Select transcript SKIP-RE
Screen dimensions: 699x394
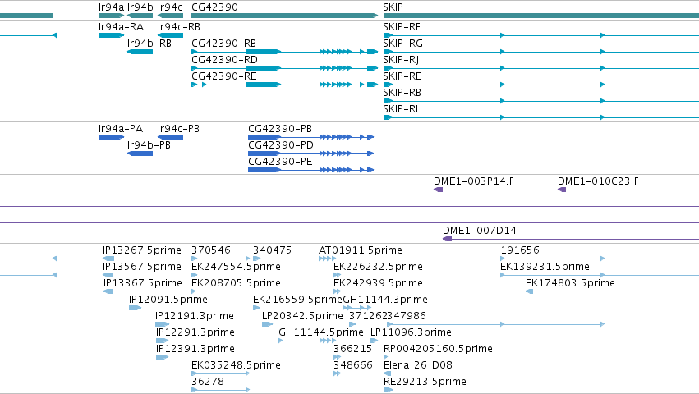coord(540,85)
